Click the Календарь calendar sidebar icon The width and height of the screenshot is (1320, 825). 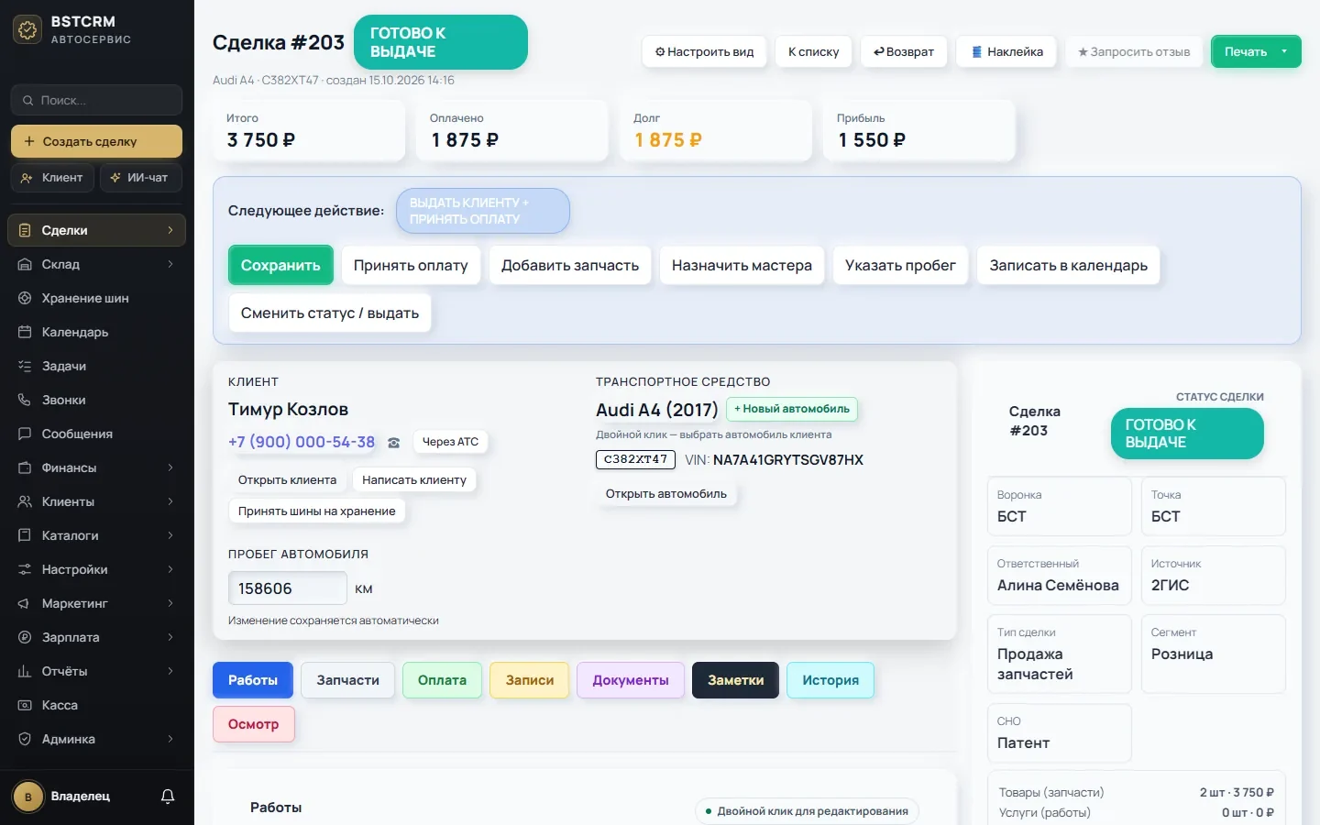tap(25, 332)
